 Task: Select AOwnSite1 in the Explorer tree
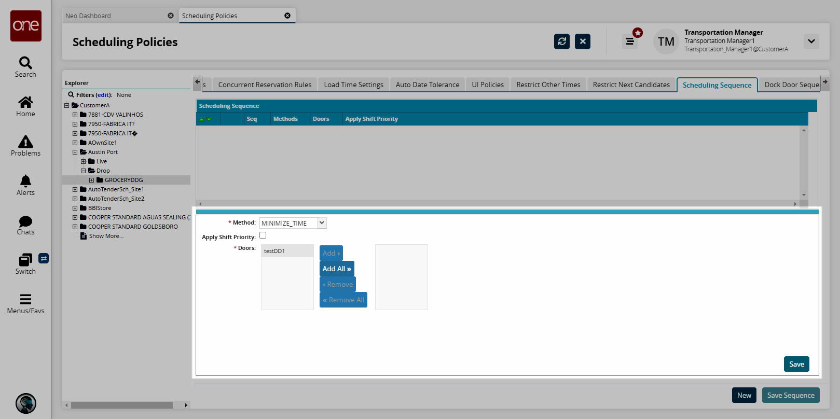click(x=102, y=143)
